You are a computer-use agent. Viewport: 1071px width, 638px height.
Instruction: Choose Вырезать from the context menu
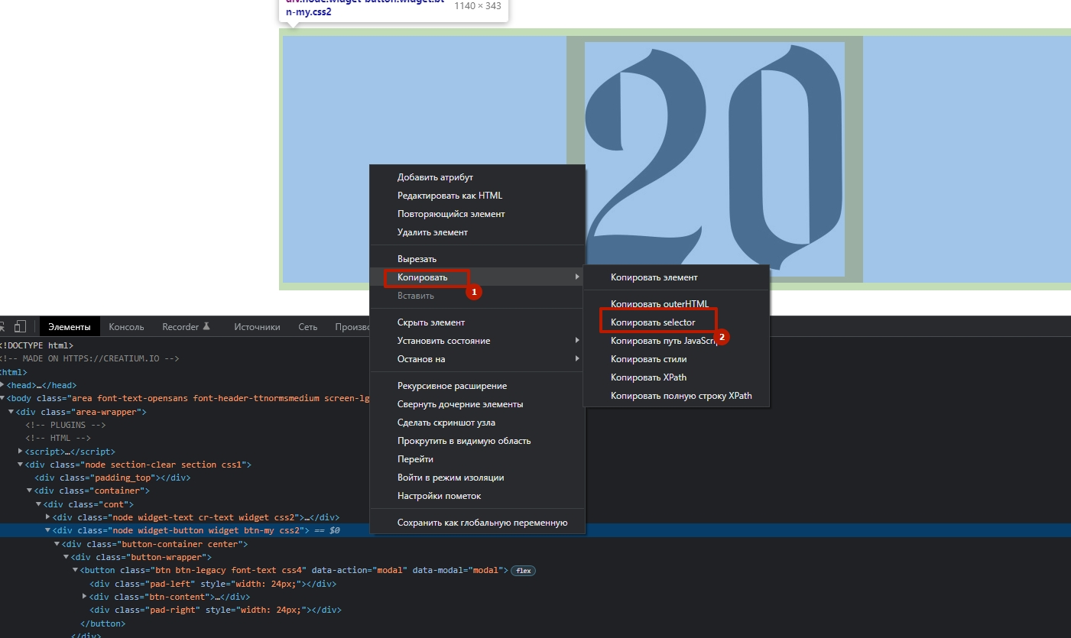pyautogui.click(x=478, y=259)
